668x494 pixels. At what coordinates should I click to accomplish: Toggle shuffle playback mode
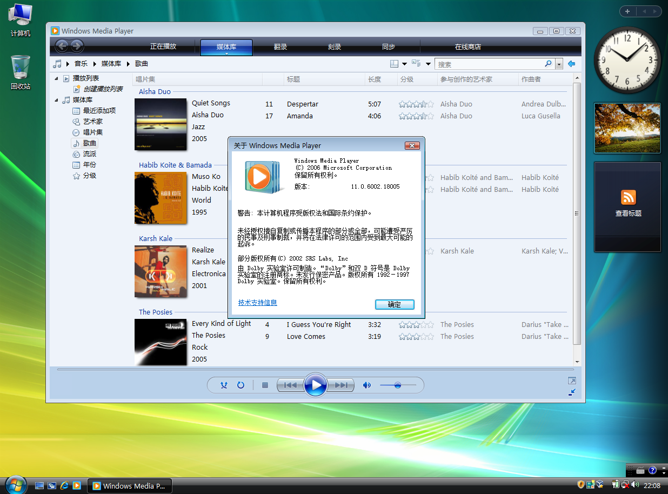tap(224, 385)
